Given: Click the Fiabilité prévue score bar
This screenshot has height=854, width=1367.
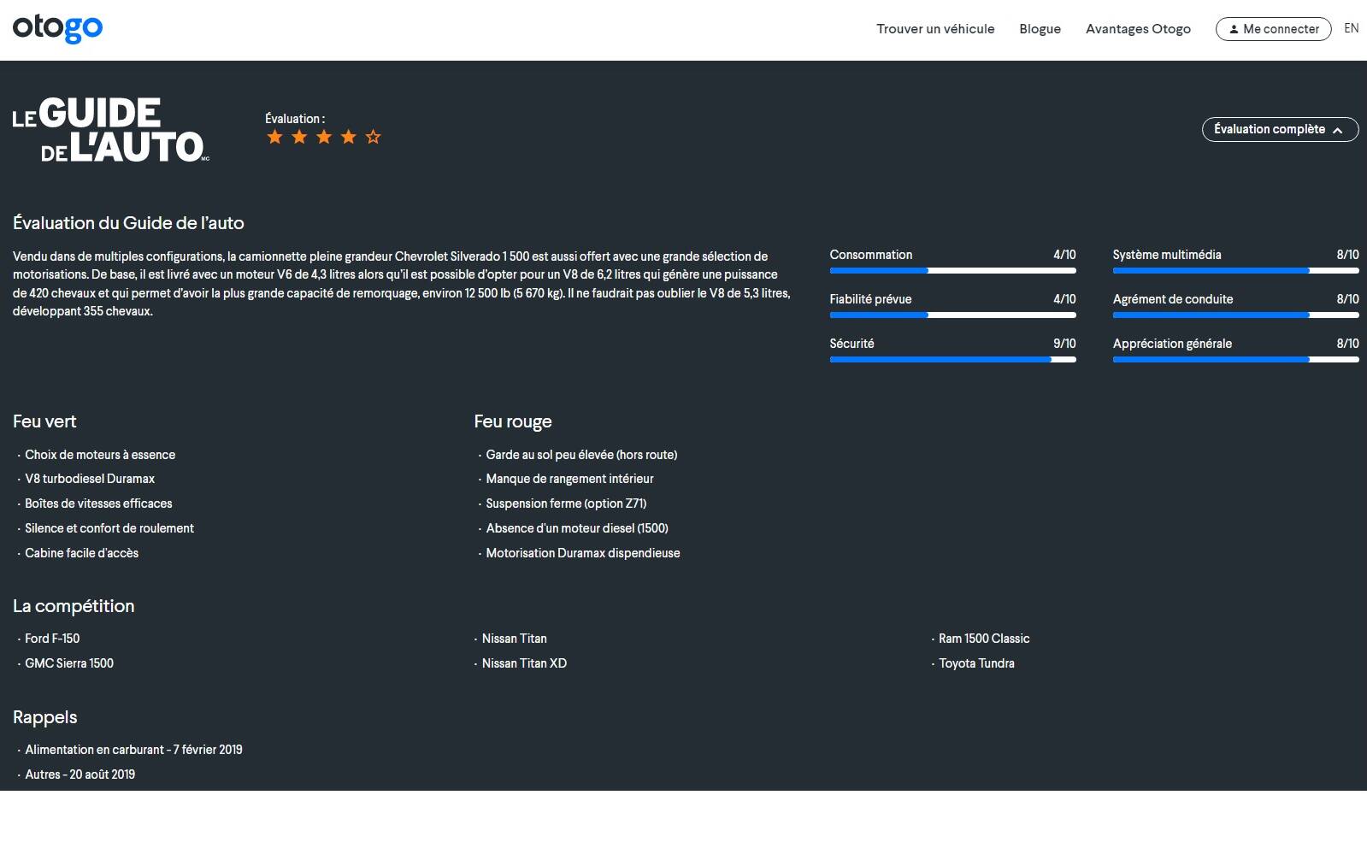Looking at the screenshot, I should 952,315.
